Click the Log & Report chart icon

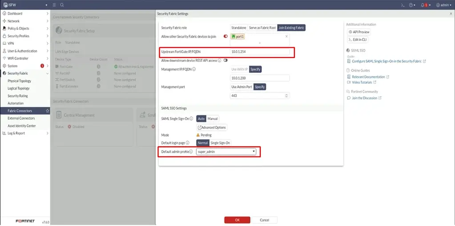tap(4, 133)
